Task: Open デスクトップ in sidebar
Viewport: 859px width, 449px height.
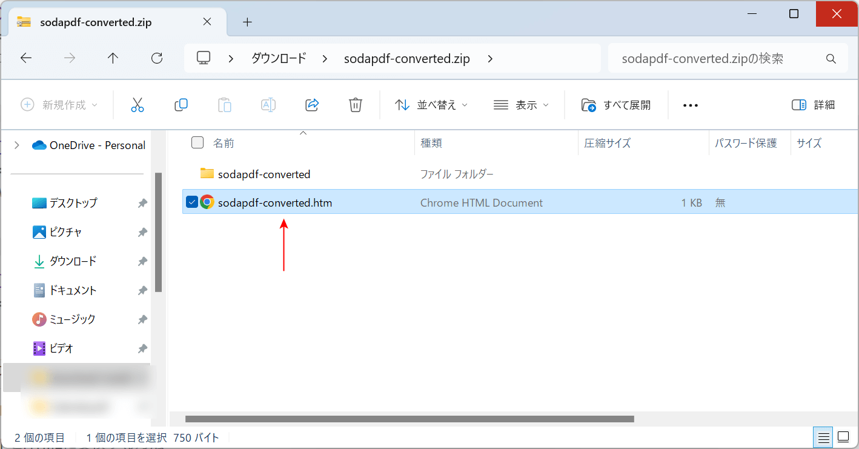Action: (73, 203)
